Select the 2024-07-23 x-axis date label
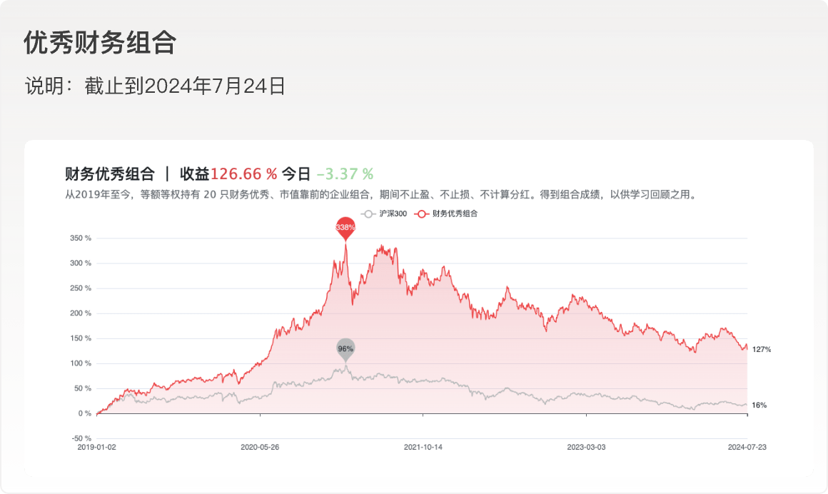Viewport: 828px width, 494px height. click(x=747, y=447)
